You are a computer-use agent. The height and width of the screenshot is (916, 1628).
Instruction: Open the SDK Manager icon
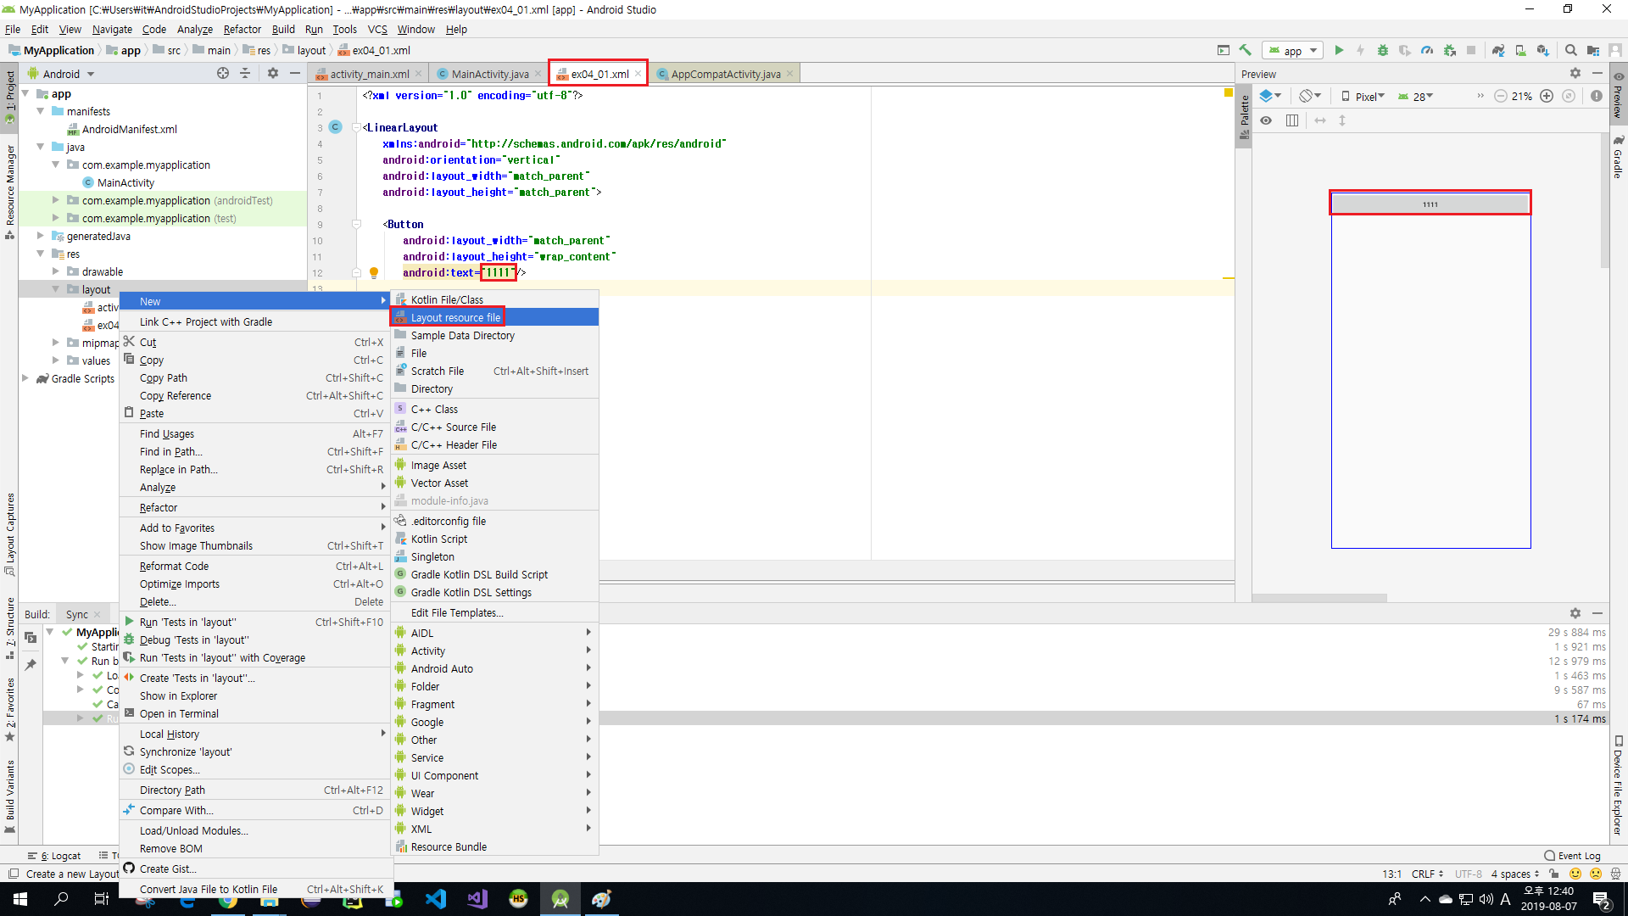tap(1542, 50)
